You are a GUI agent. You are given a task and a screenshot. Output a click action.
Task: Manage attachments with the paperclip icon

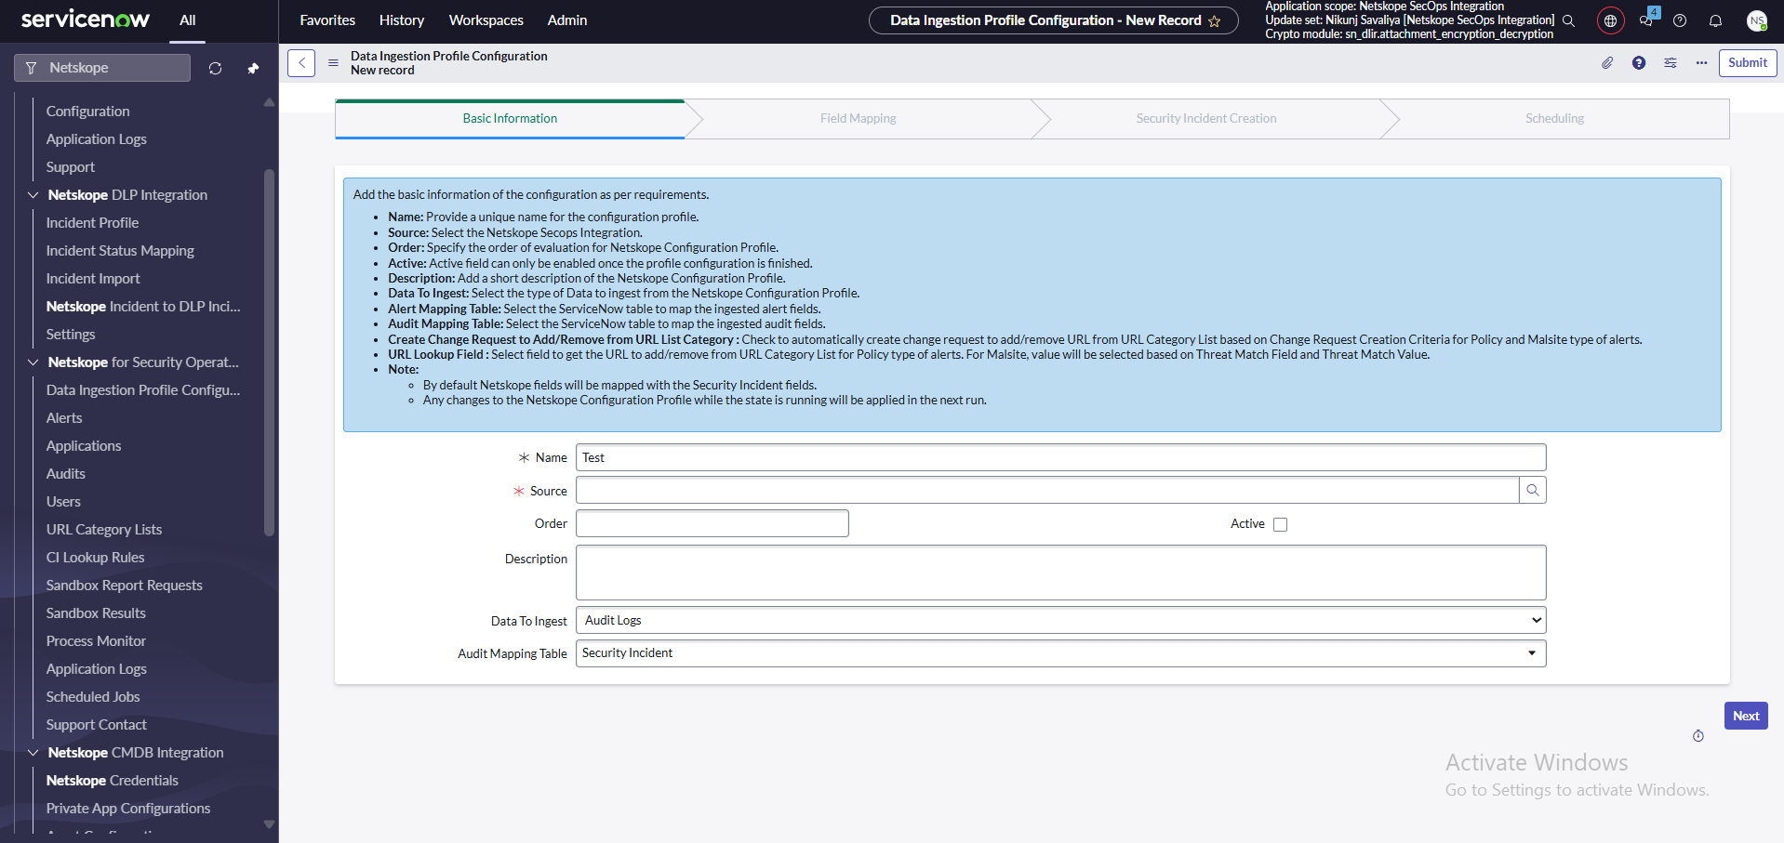point(1607,63)
